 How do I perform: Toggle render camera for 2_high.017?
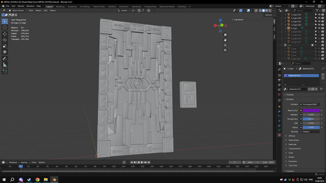(322, 42)
